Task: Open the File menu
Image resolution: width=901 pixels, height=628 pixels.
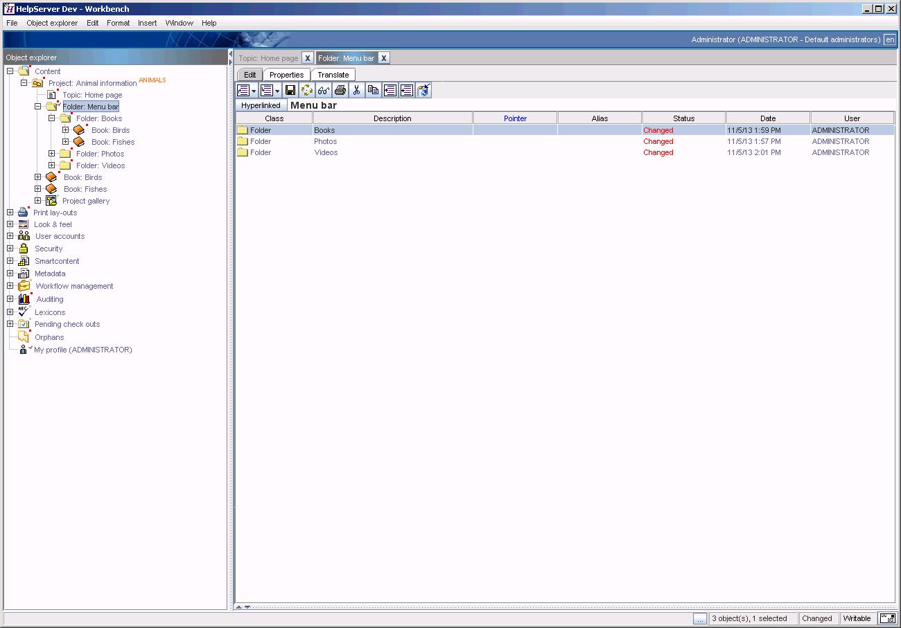Action: tap(12, 23)
